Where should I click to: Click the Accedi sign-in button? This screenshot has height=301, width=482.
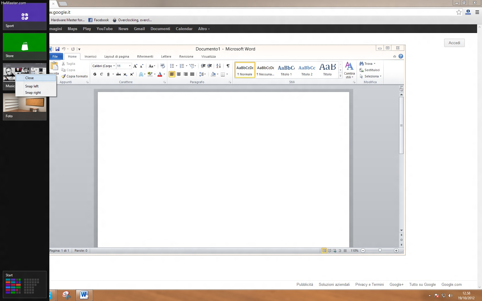[454, 43]
